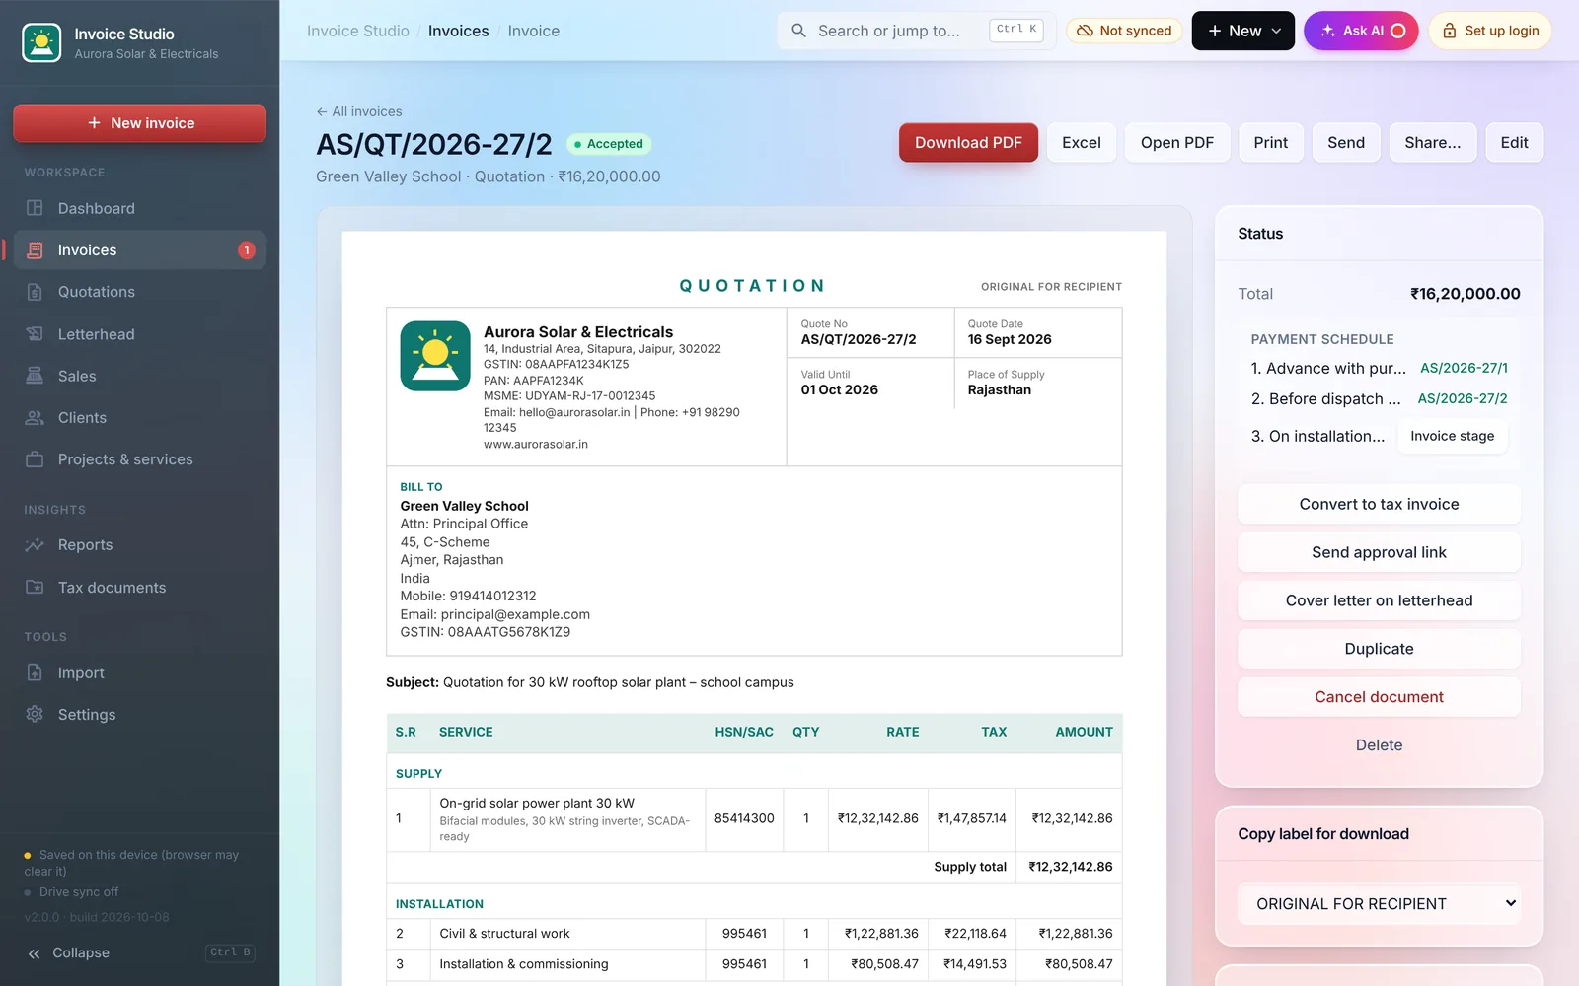Click the Edit button

click(x=1514, y=143)
